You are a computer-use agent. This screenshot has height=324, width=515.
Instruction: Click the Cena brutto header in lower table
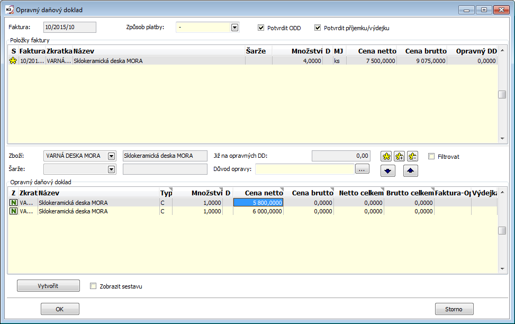click(309, 193)
